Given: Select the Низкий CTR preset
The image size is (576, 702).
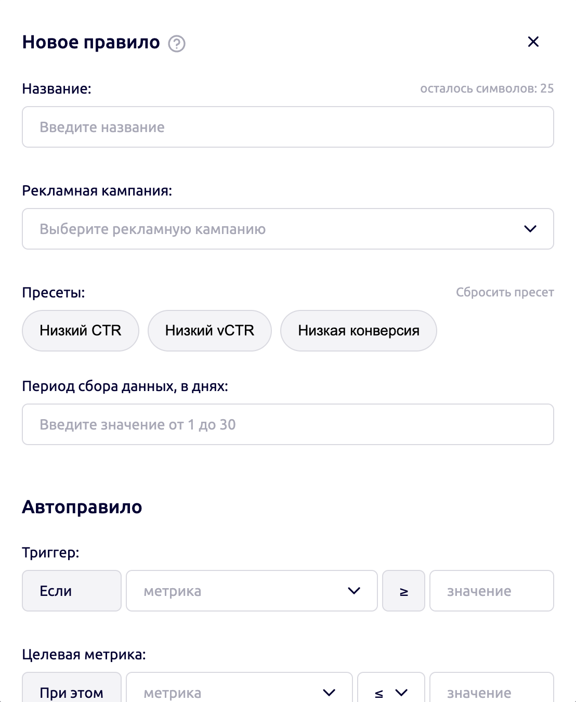Looking at the screenshot, I should point(80,330).
